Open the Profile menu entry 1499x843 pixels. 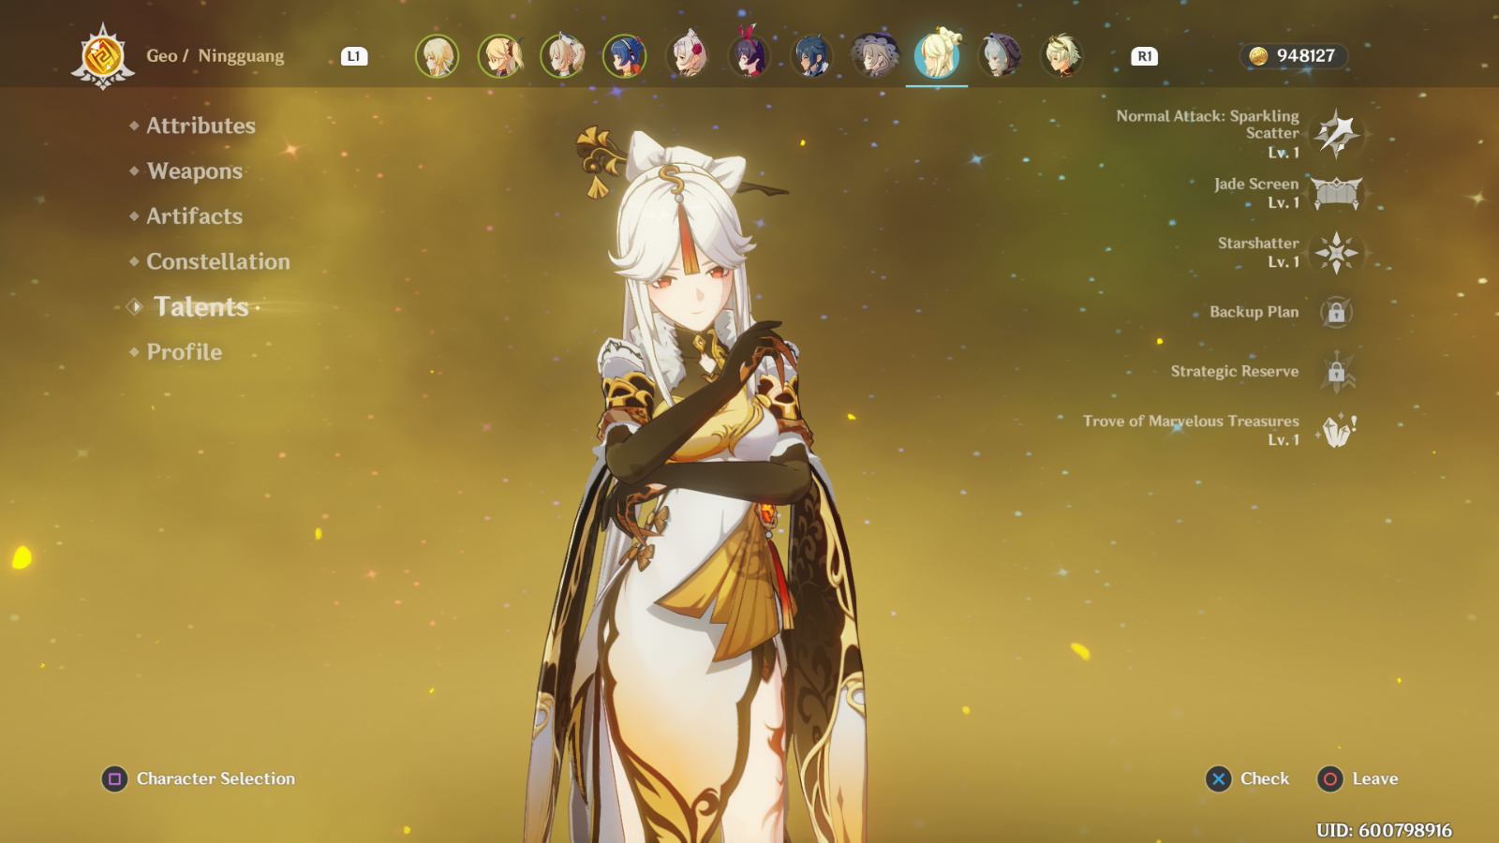(184, 352)
